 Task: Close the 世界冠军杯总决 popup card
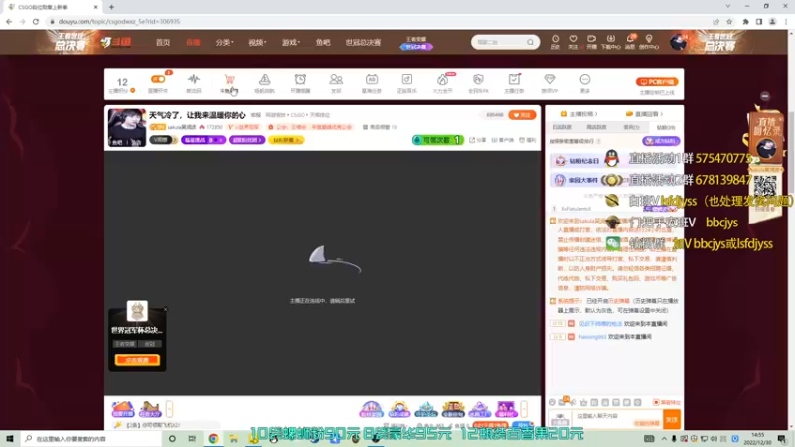[165, 309]
